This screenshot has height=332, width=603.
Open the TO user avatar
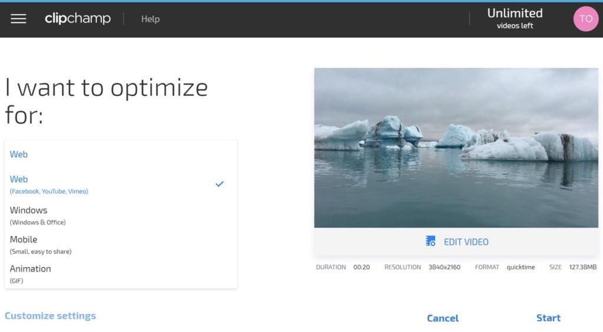[585, 19]
